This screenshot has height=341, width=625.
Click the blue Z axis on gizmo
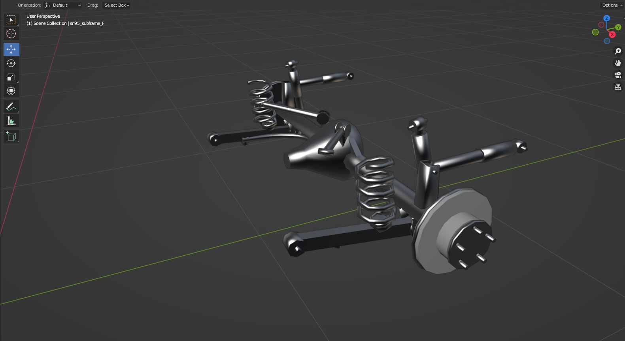point(606,18)
